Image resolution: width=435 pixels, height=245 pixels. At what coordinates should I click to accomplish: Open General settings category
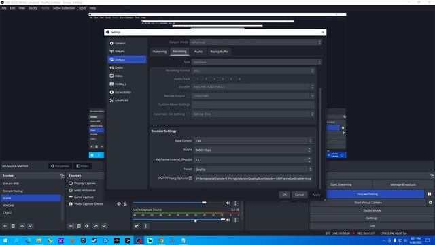[127, 43]
